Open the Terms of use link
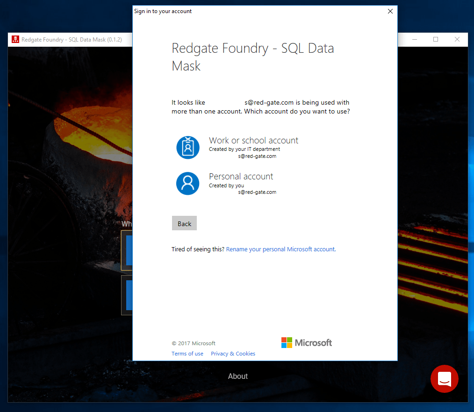474x412 pixels. [x=187, y=354]
